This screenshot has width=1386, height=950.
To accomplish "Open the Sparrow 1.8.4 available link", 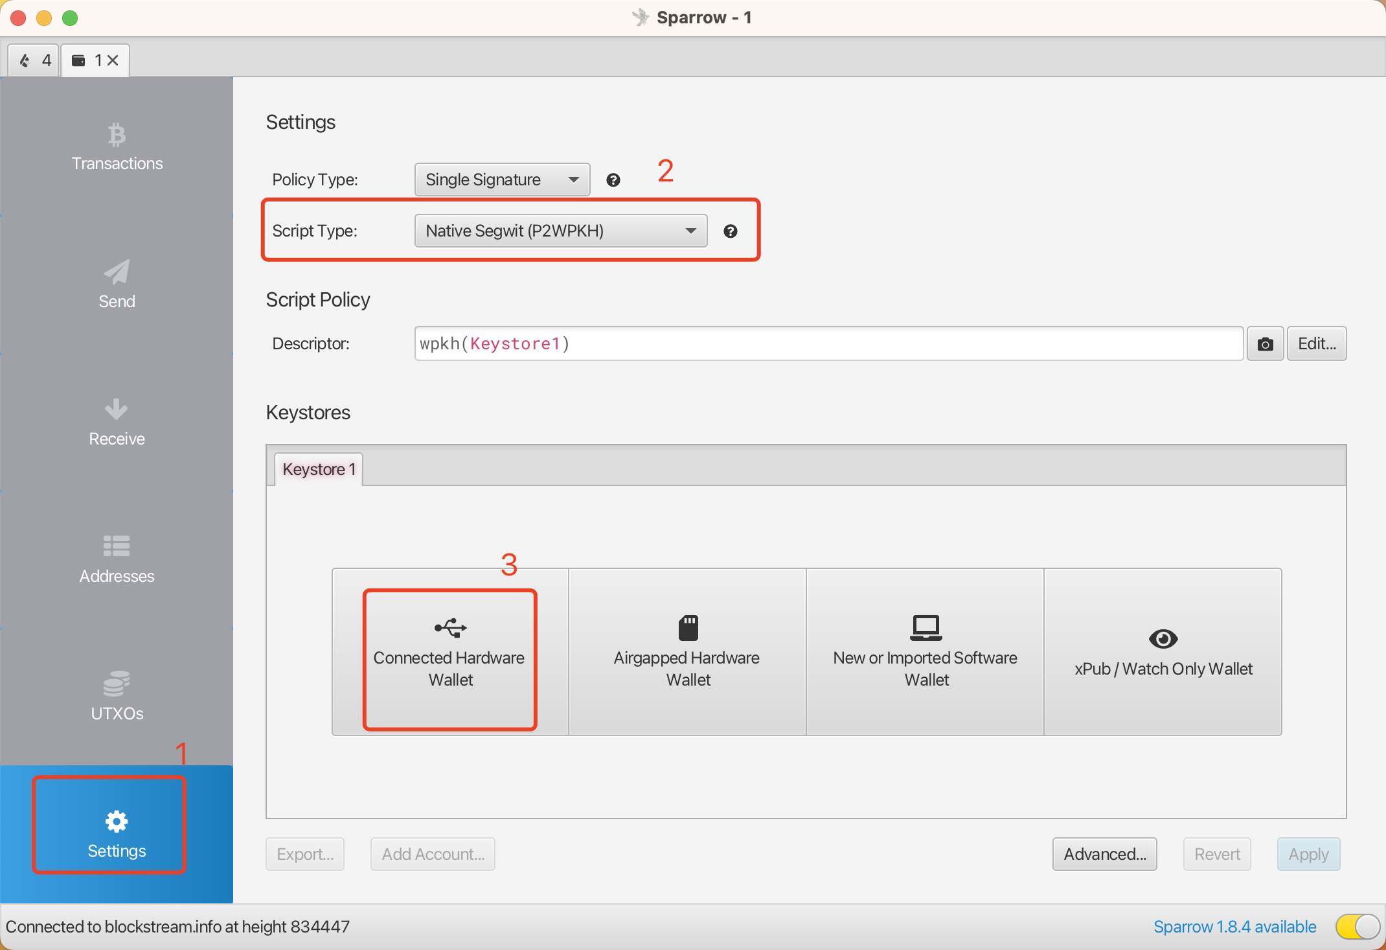I will tap(1234, 927).
